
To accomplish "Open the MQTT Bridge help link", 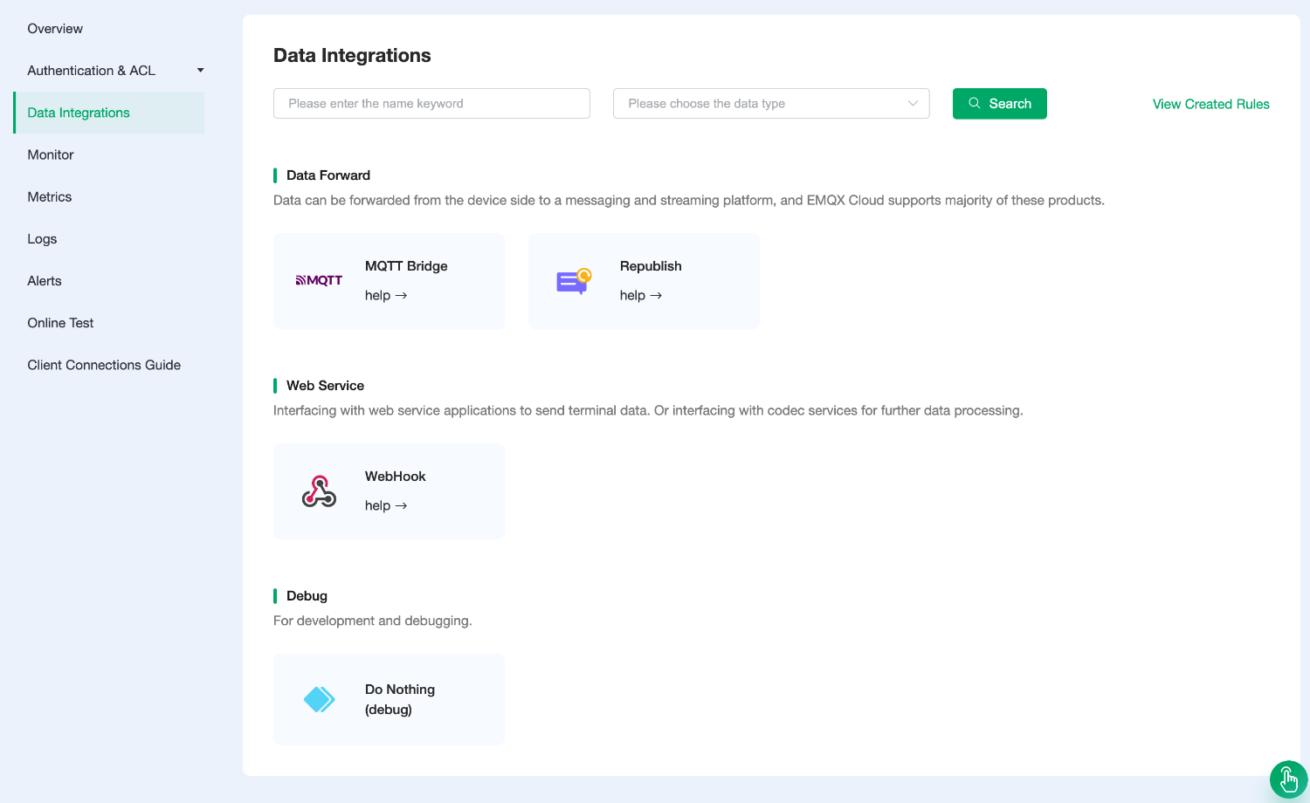I will (386, 296).
